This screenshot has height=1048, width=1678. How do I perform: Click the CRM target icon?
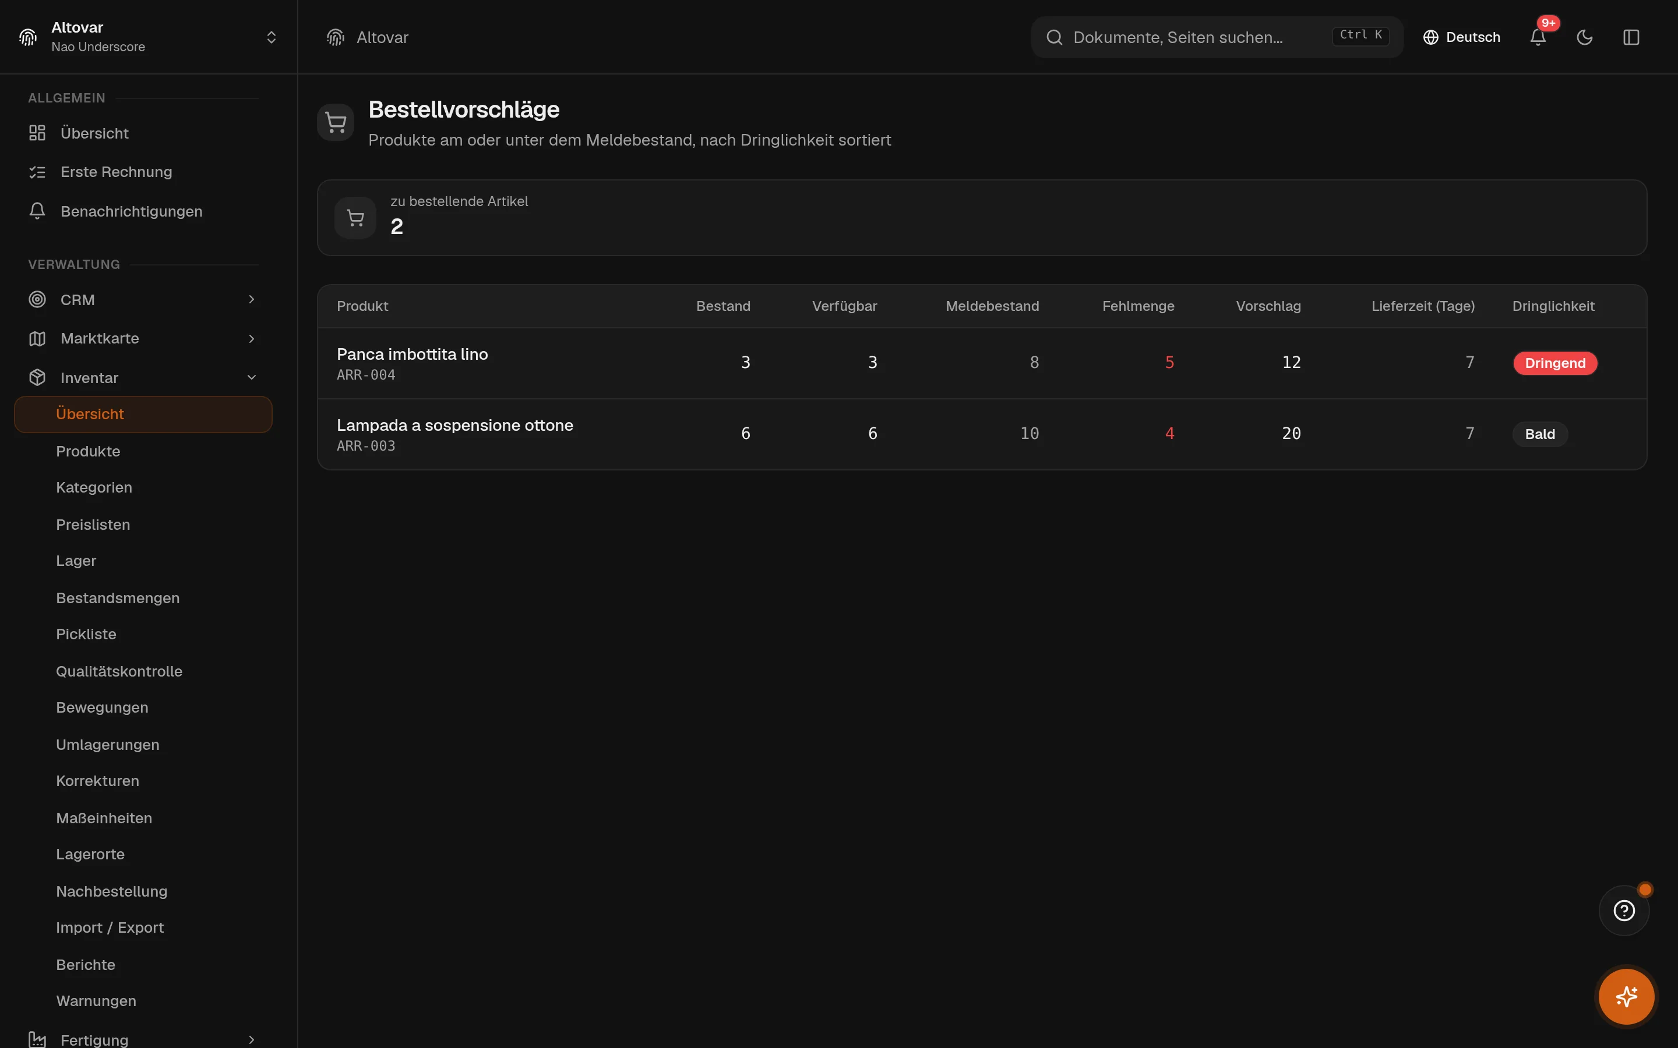37,299
